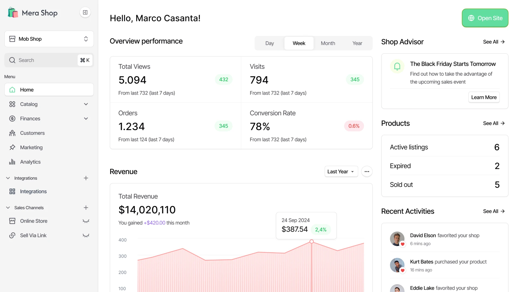
Task: Collapse the Integrations section chevron
Action: (8, 178)
